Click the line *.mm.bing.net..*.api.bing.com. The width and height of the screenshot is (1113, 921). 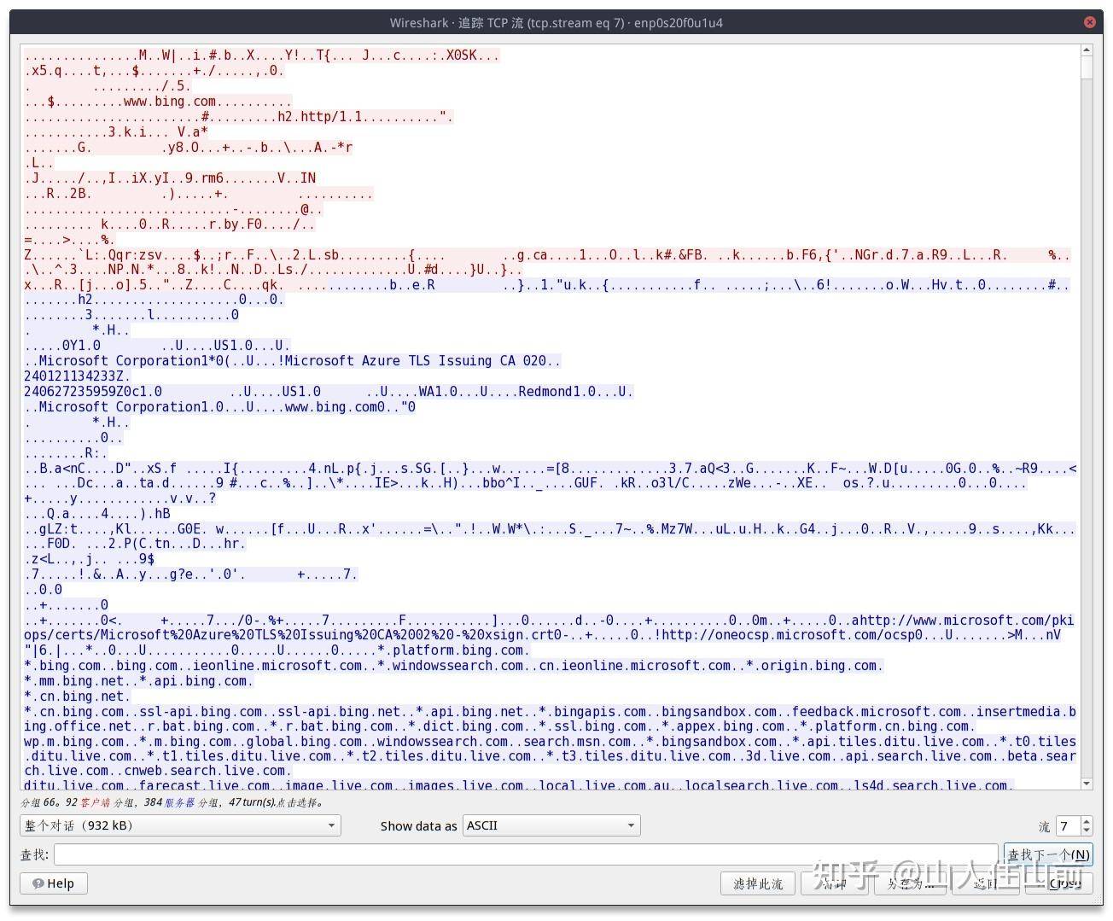(x=139, y=681)
